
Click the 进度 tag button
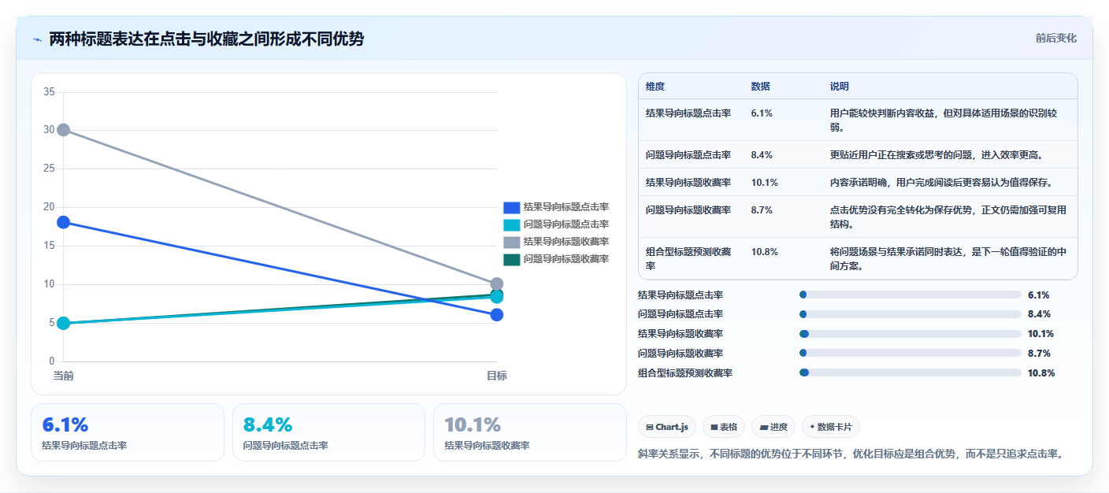pos(773,427)
